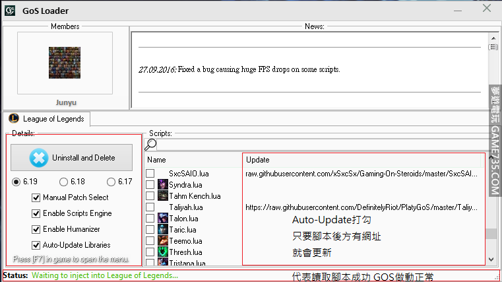Click the Taric.lua script name

[183, 230]
